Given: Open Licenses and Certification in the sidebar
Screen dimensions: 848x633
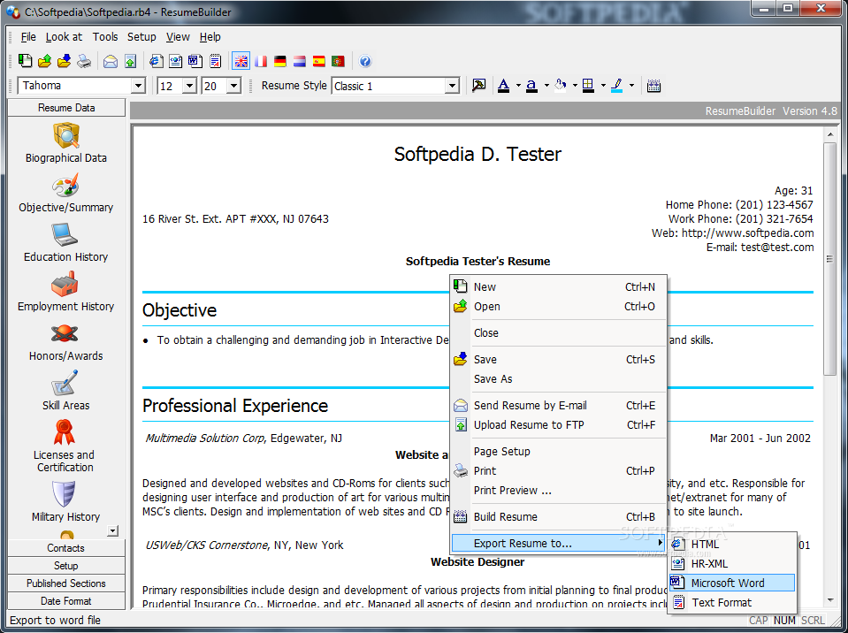Looking at the screenshot, I should pos(65,446).
